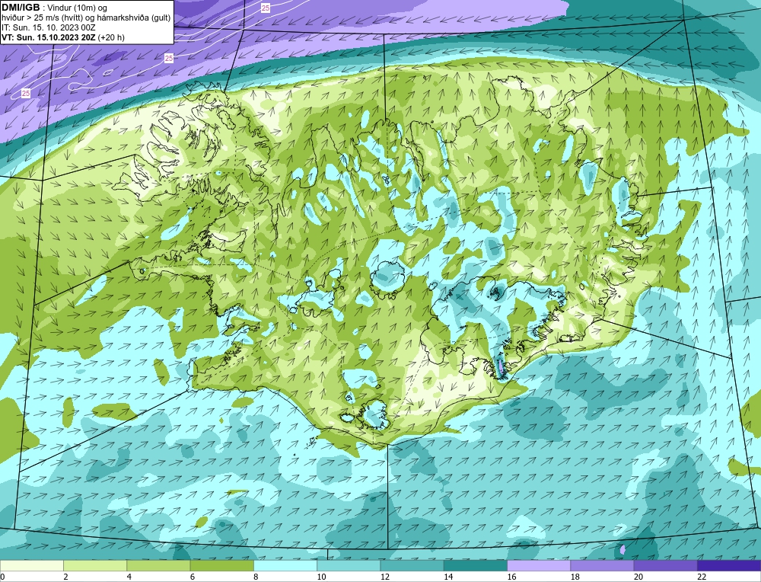The height and width of the screenshot is (582, 761).
Task: Click the dark teal 14–16 m/s legend swatch
Action: click(476, 565)
